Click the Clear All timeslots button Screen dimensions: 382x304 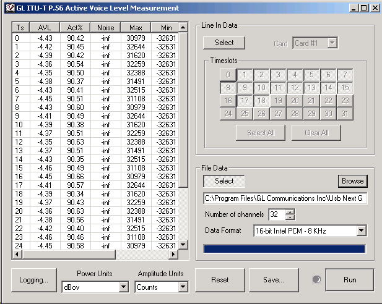(316, 133)
